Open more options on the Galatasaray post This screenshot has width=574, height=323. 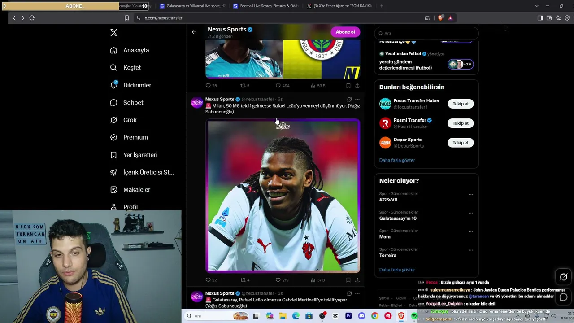tap(357, 293)
